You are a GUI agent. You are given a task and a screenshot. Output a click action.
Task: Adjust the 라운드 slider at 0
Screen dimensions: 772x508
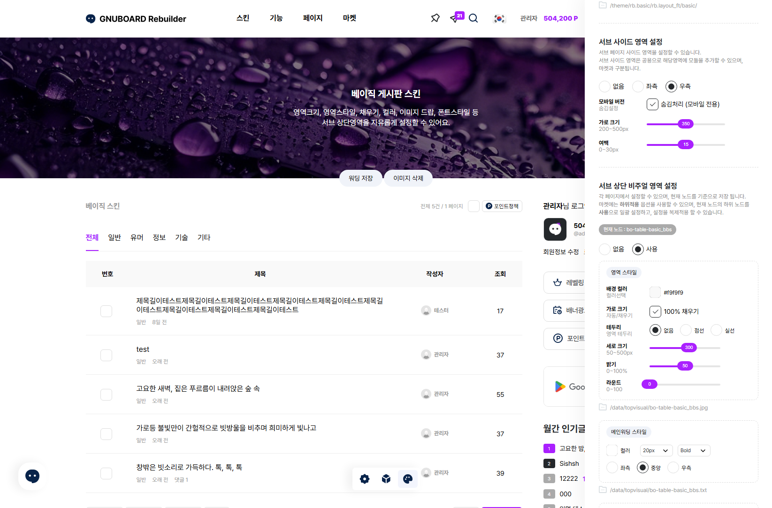pyautogui.click(x=650, y=384)
